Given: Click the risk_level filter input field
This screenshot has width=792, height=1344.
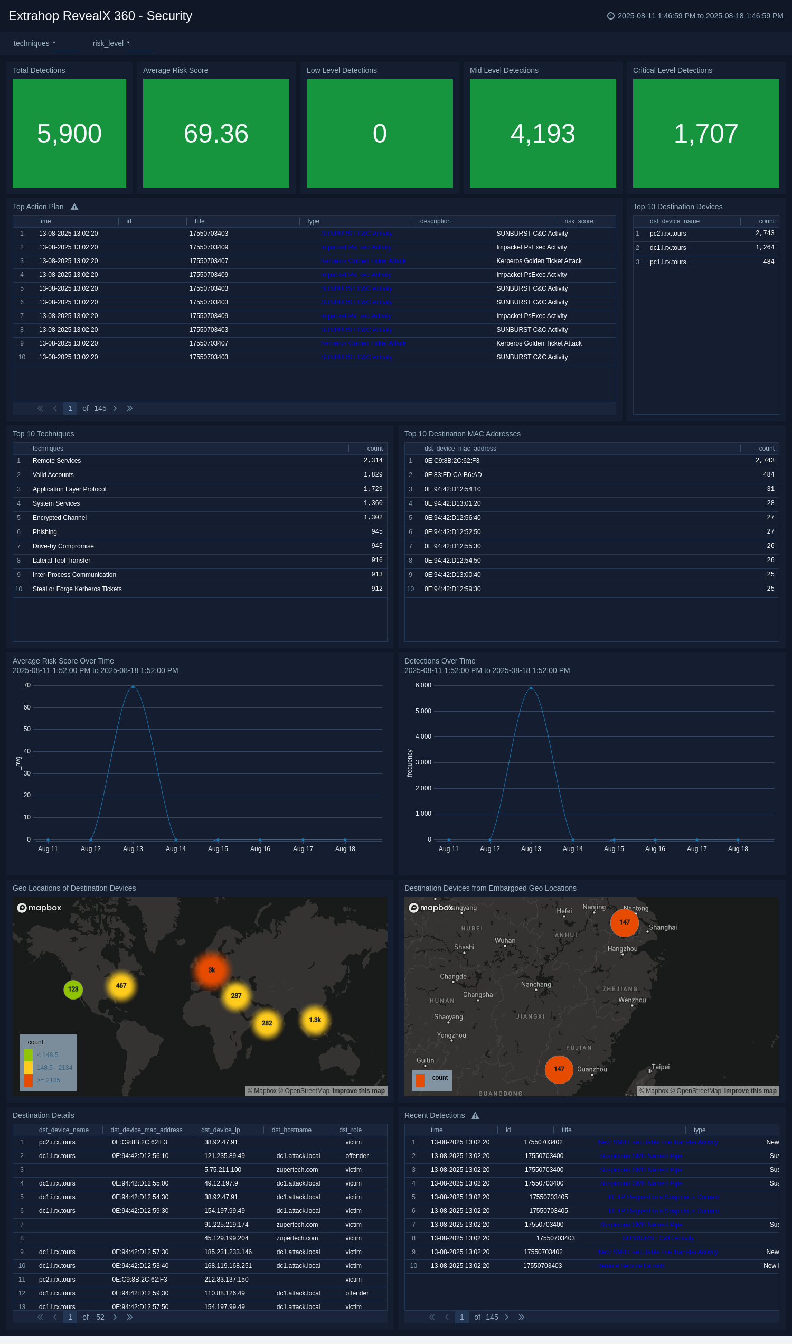Looking at the screenshot, I should [140, 44].
